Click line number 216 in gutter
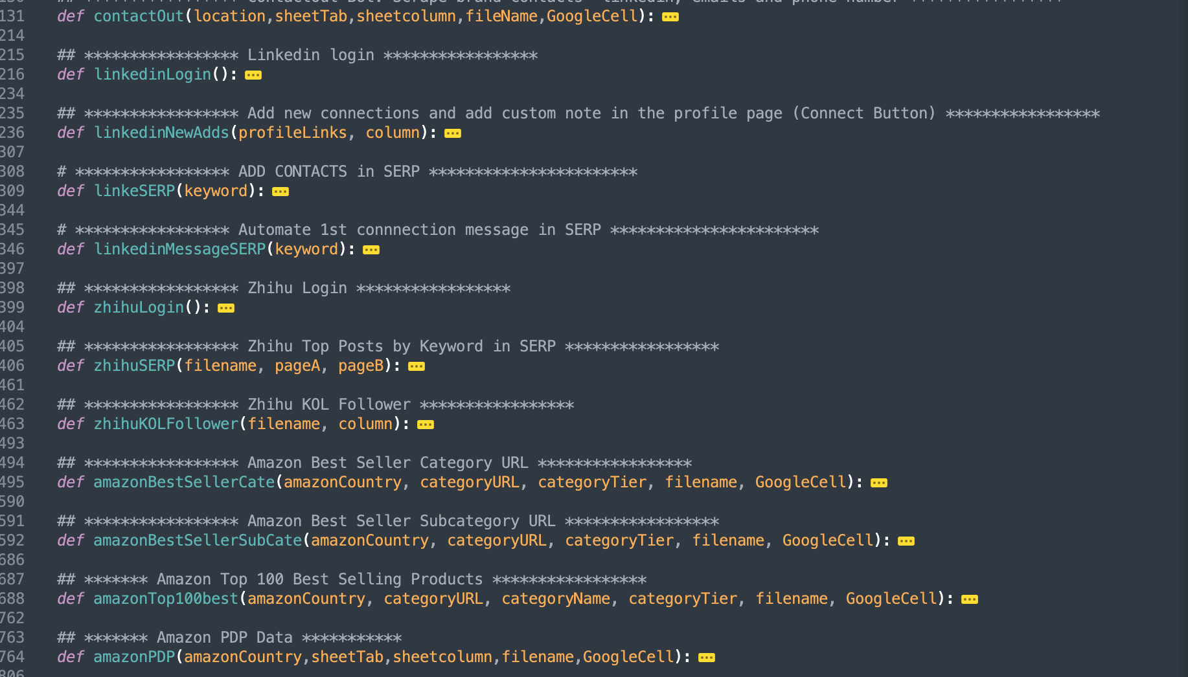Screen dimensions: 1188x677 click(12, 74)
